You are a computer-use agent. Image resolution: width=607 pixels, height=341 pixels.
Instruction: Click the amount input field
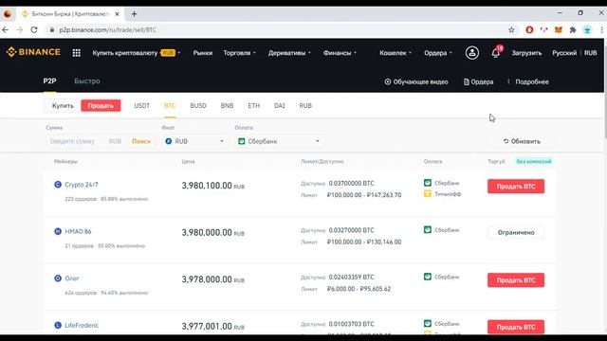(78, 141)
